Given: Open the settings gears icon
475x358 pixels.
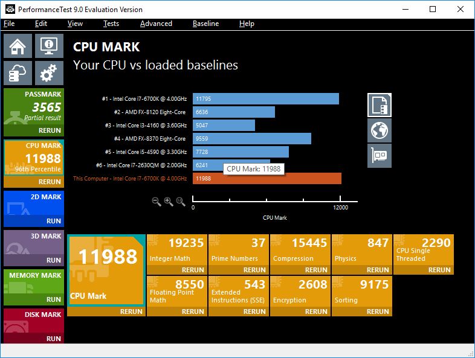Looking at the screenshot, I should [49, 73].
